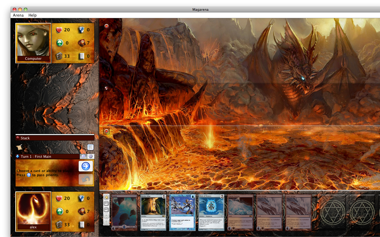The height and width of the screenshot is (237, 380).
Task: Click Computer's green tree icon
Action: pyautogui.click(x=60, y=43)
